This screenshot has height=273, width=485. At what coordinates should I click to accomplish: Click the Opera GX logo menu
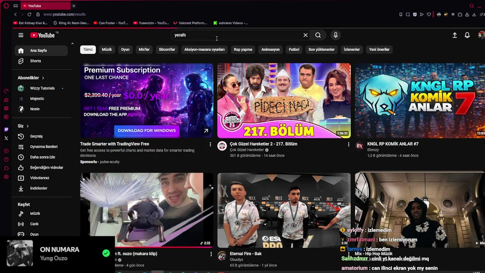(6, 6)
